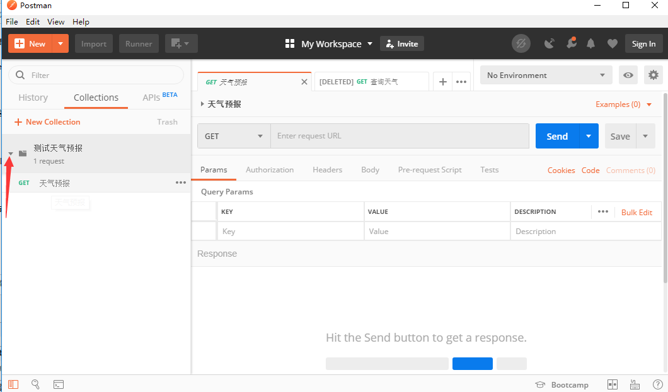The image size is (668, 392).
Task: Open the Cookies link
Action: pyautogui.click(x=561, y=170)
